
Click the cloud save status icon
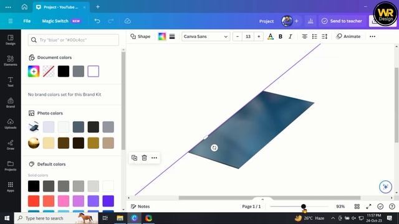tap(128, 21)
